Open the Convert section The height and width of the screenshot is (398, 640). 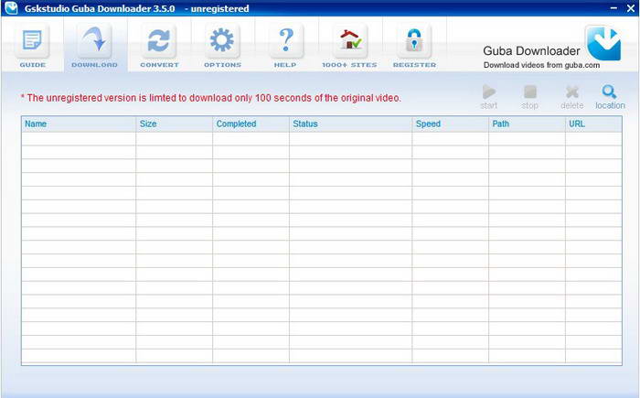click(159, 46)
